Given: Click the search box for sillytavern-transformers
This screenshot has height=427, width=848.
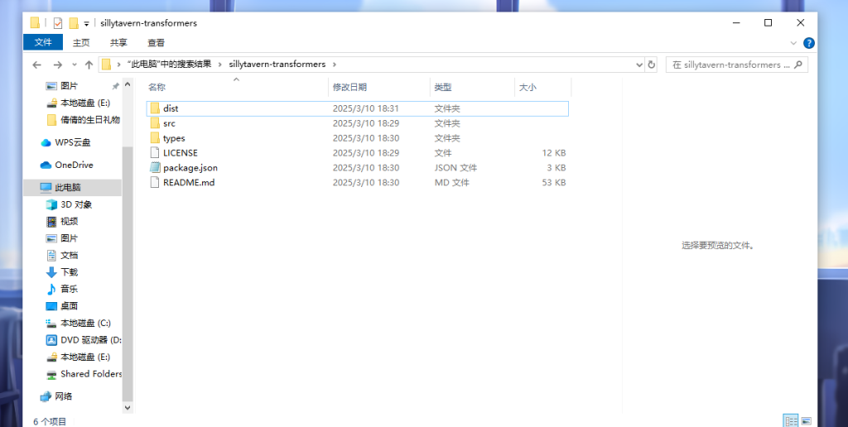Looking at the screenshot, I should [x=729, y=65].
